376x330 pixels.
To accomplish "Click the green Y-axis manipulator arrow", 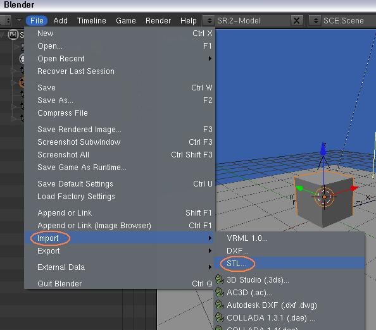I will (299, 188).
